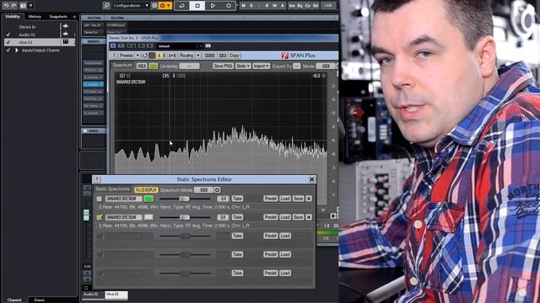Click the Copy button in the SPAN Plus toolbar

[235, 56]
